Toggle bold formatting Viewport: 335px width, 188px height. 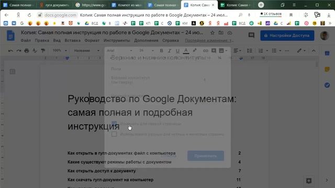(x=162, y=51)
